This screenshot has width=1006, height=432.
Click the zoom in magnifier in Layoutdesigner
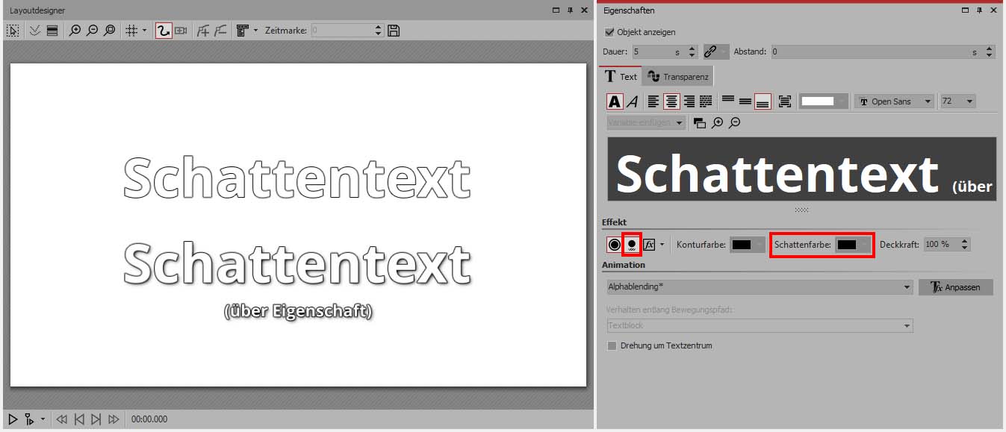75,31
